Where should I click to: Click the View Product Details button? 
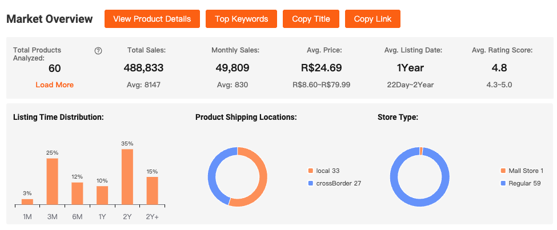(x=152, y=19)
